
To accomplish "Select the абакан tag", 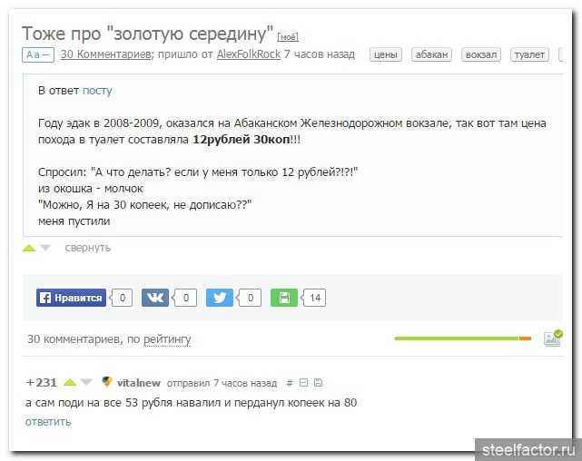I will (431, 54).
